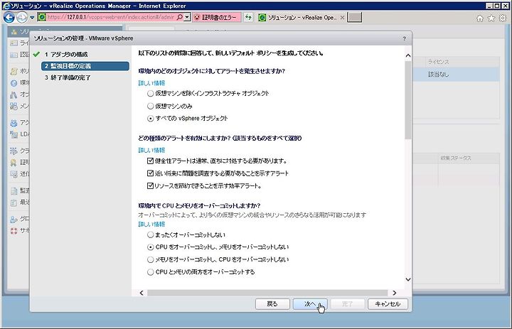This screenshot has height=329, width=512.
Task: Open 詳しい情報 link under alert types question
Action: 151,150
